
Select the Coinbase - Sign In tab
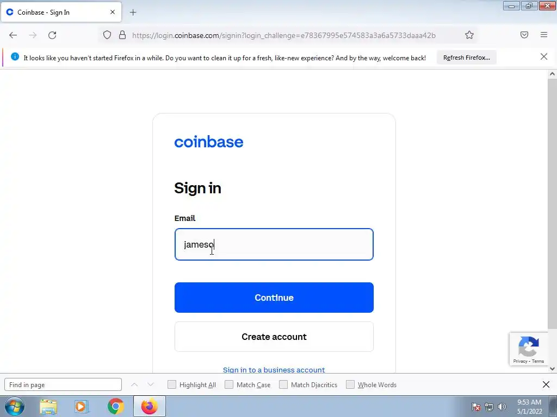(x=61, y=12)
